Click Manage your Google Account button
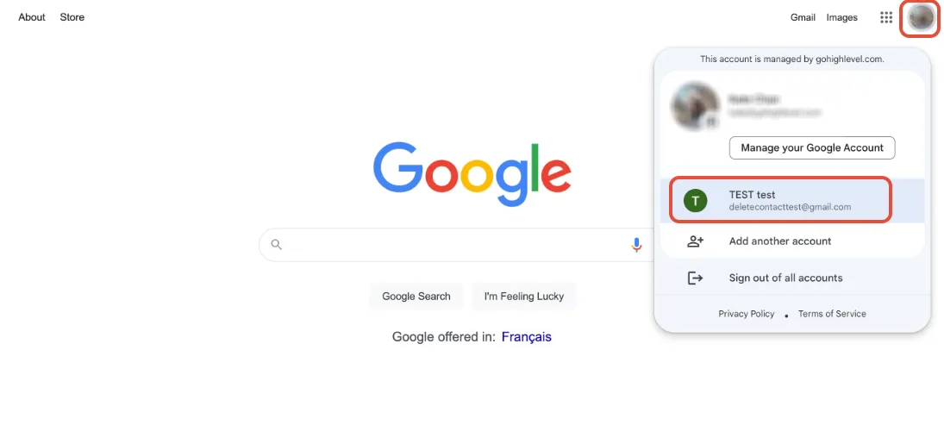This screenshot has height=438, width=944. (x=812, y=147)
